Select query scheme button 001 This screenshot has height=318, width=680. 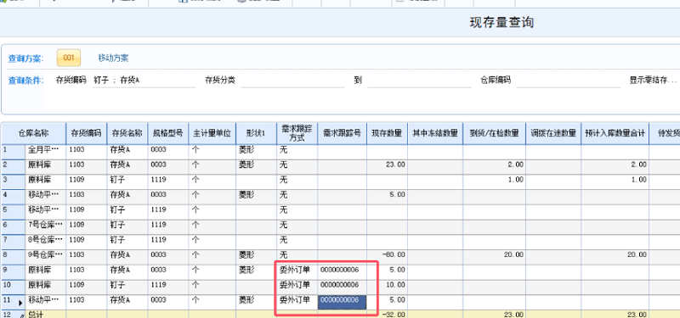pos(69,58)
